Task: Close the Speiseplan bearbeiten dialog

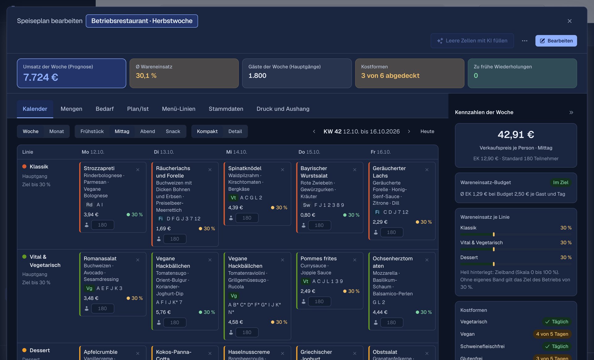Action: [570, 21]
